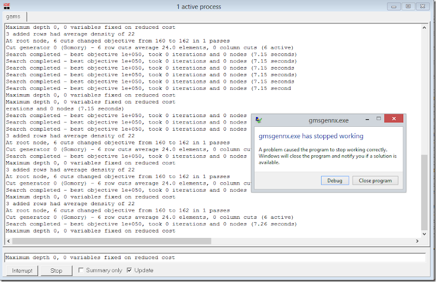The height and width of the screenshot is (282, 436).
Task: Close the 1 active process window
Action: tap(423, 7)
